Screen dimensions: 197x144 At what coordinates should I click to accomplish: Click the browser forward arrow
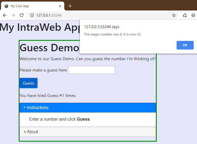coord(13,15)
